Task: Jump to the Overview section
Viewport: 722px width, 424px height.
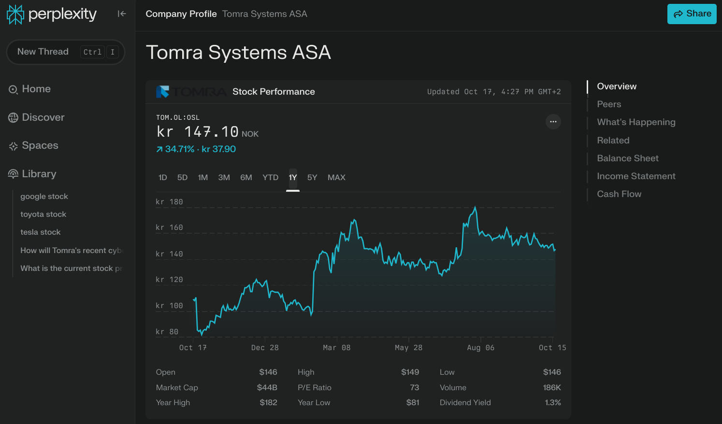Action: [617, 86]
